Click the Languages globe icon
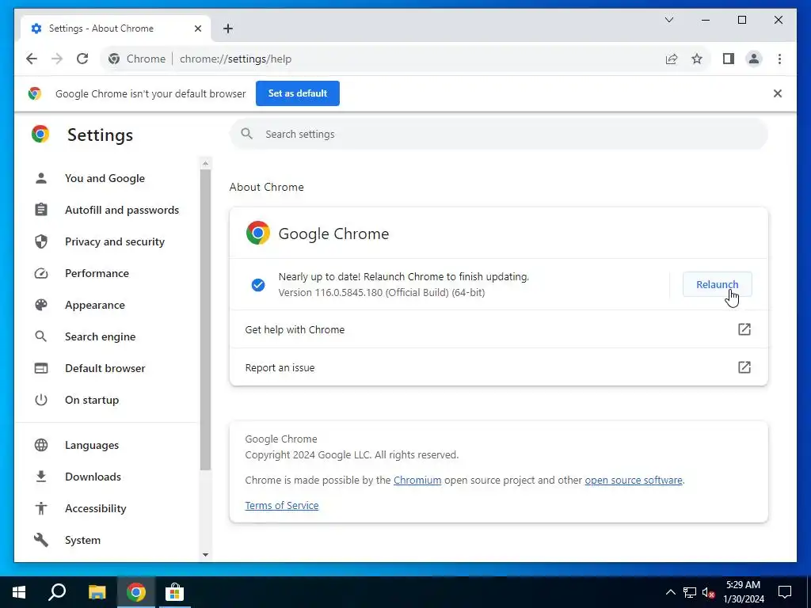Viewport: 811px width, 608px height. tap(41, 445)
